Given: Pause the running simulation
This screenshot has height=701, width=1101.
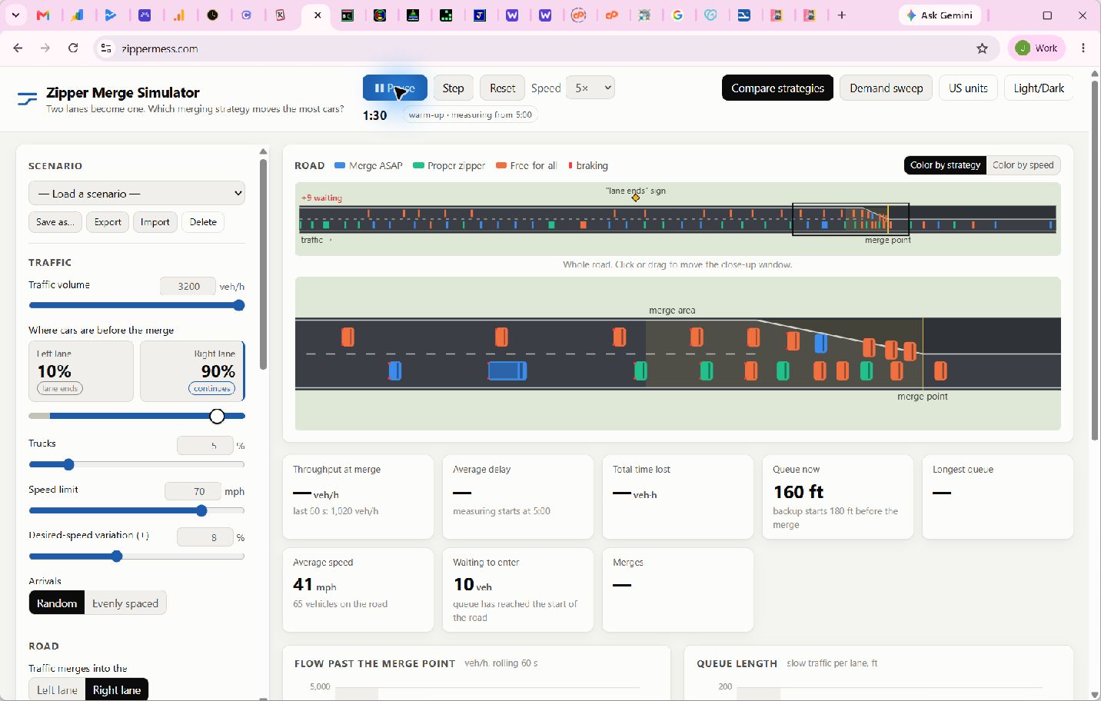Looking at the screenshot, I should click(394, 88).
